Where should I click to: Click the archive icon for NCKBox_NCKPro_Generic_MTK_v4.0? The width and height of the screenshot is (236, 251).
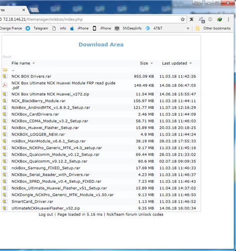[x=5, y=148]
